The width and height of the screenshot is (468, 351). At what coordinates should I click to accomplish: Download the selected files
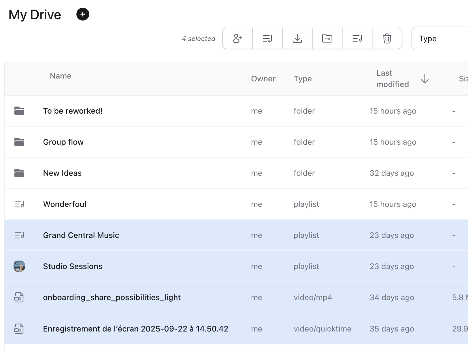297,38
